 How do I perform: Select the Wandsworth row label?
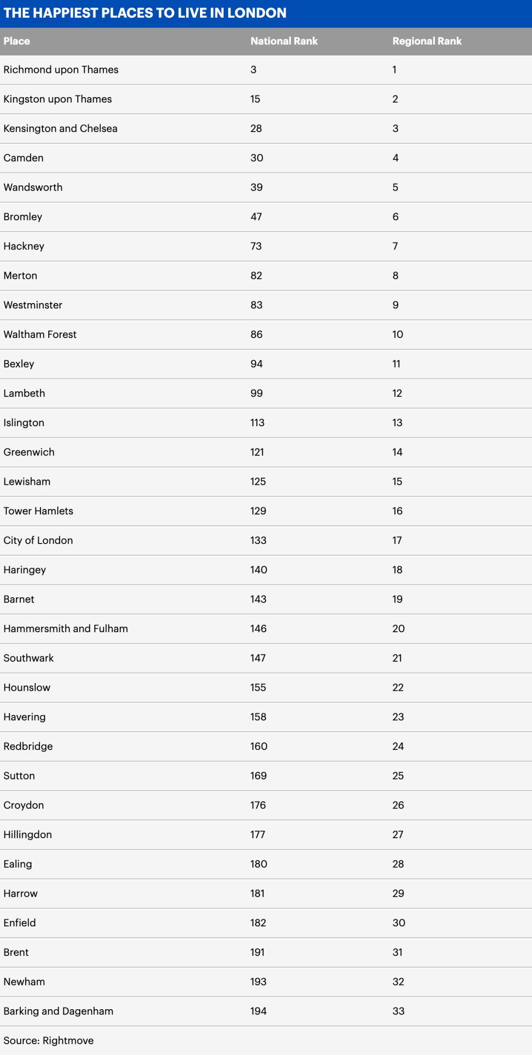[33, 188]
